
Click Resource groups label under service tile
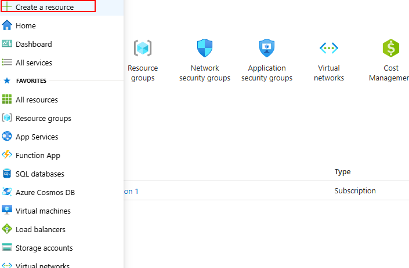pyautogui.click(x=143, y=73)
